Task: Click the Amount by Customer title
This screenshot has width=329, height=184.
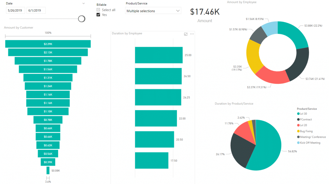Action: pos(18,28)
